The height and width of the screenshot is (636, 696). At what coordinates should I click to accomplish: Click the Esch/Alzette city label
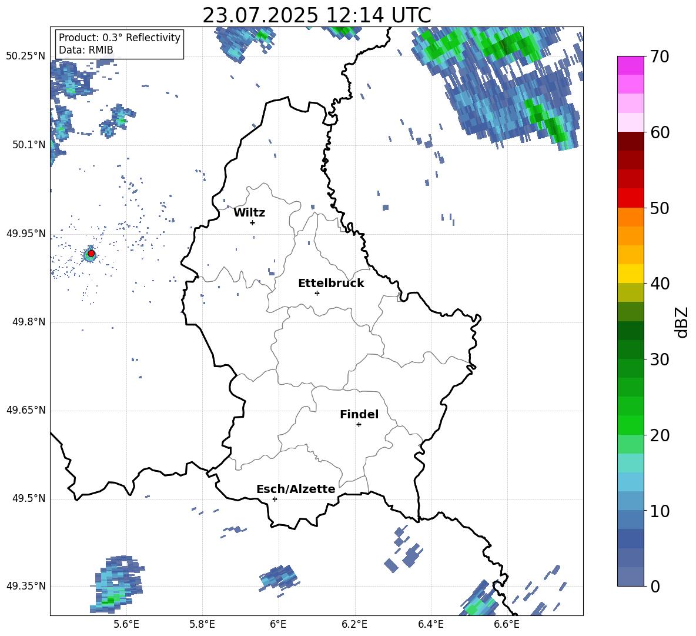pos(296,490)
